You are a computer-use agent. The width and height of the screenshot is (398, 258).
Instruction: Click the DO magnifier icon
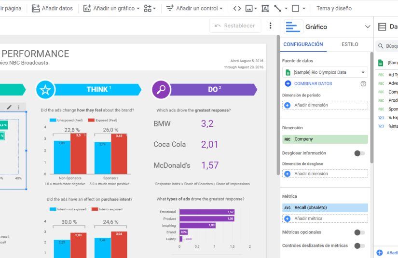point(161,90)
